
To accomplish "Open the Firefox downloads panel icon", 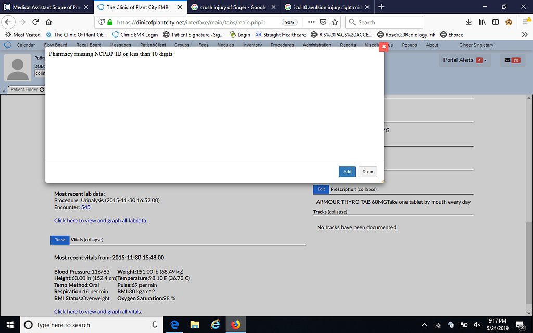I will click(x=468, y=23).
